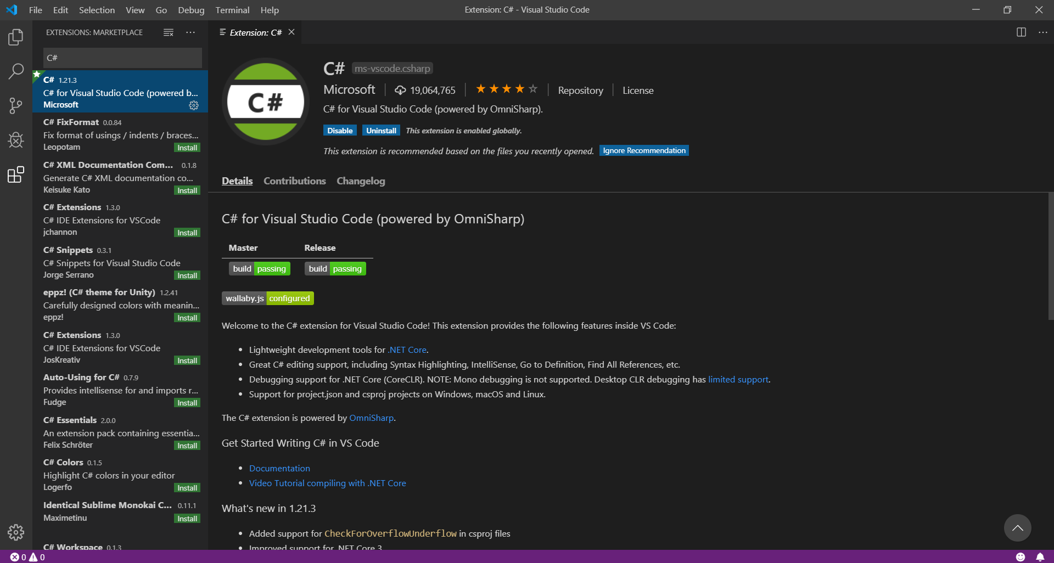Uninstall the C# extension
This screenshot has height=563, width=1054.
pos(381,131)
